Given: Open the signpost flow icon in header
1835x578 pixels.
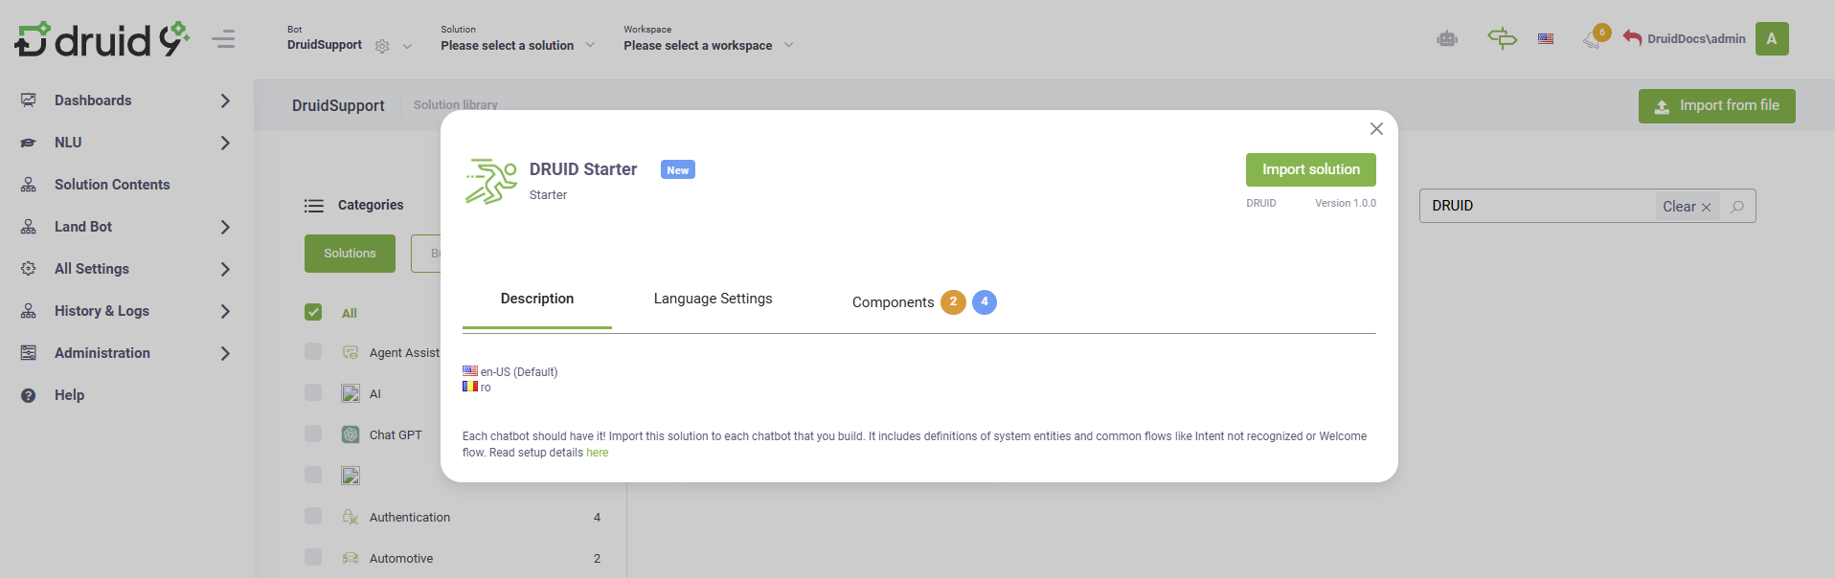Looking at the screenshot, I should pyautogui.click(x=1502, y=38).
